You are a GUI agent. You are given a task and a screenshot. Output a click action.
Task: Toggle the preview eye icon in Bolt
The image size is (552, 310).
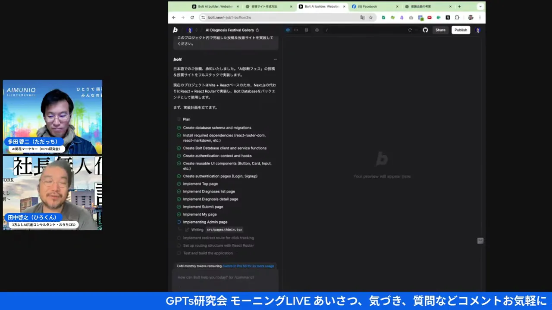click(288, 30)
